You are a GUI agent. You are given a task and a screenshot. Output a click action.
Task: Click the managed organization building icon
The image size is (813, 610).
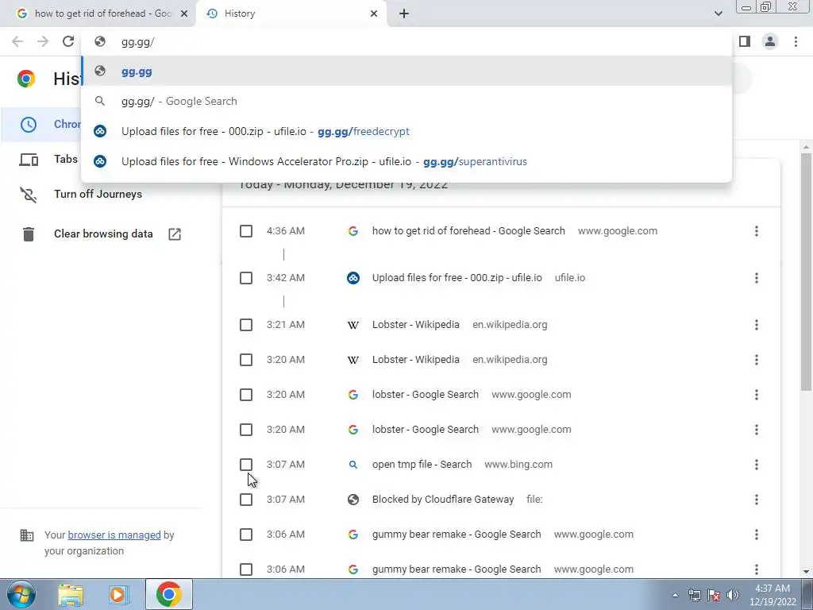coord(26,535)
